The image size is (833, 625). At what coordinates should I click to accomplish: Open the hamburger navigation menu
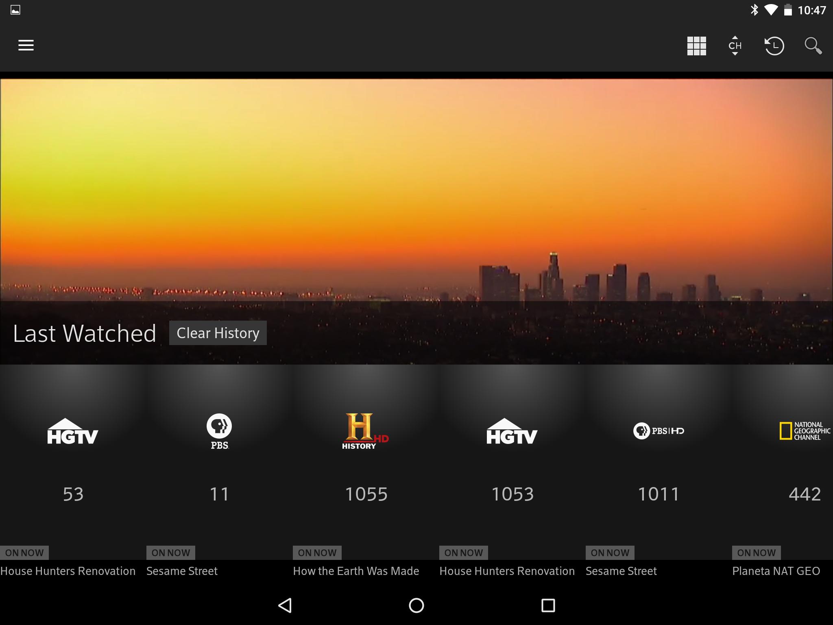[26, 45]
